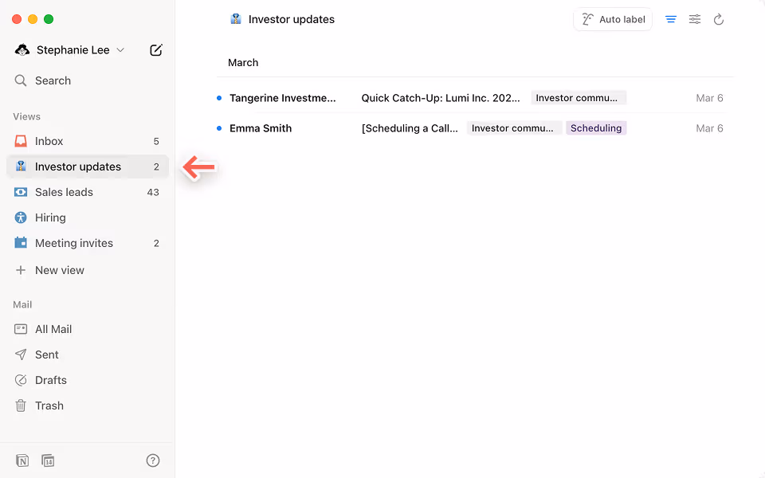Collapse the March email group
The height and width of the screenshot is (478, 765).
[243, 62]
